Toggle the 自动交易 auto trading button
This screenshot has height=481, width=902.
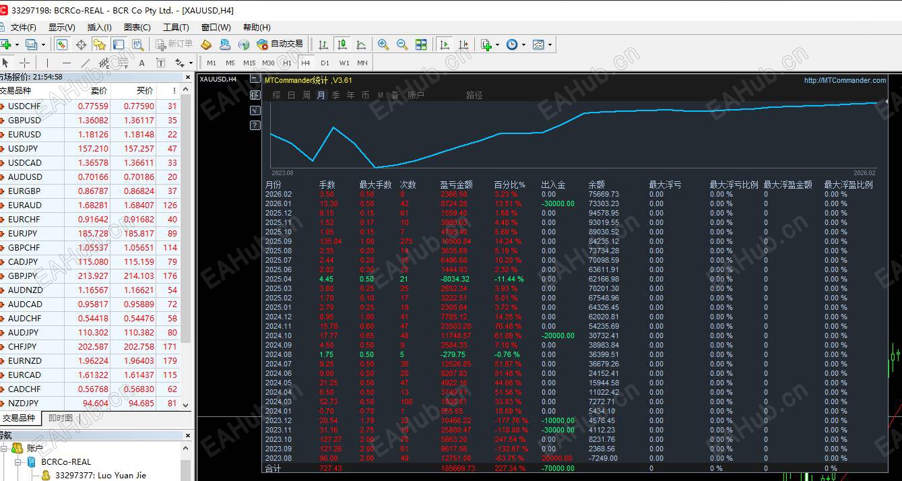point(280,44)
